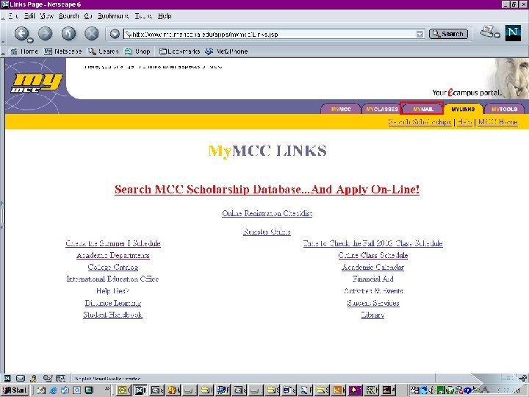The width and height of the screenshot is (529, 397).
Task: Open the File menu
Action: point(13,16)
